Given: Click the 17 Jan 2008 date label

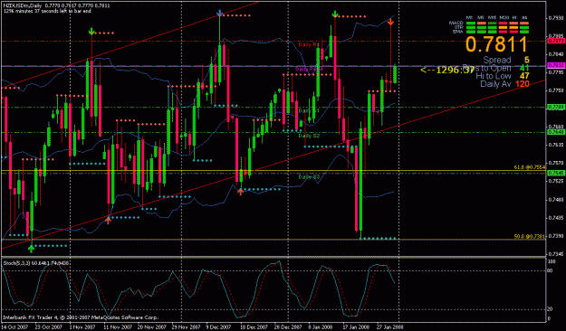Looking at the screenshot, I should [x=356, y=327].
